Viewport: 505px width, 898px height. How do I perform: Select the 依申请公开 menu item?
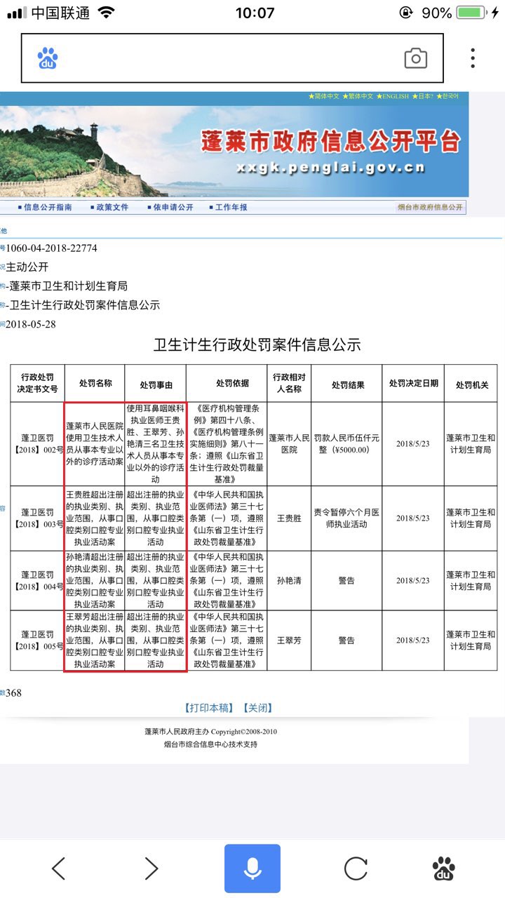coord(172,208)
